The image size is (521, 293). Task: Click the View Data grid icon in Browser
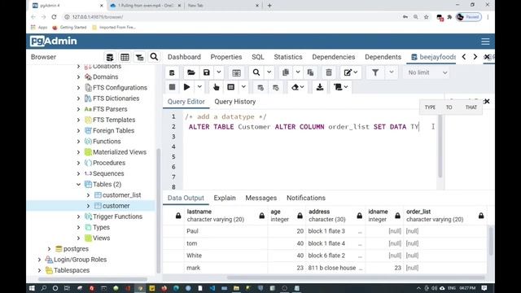tap(125, 57)
